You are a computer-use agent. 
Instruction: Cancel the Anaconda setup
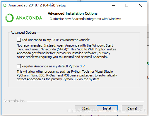click(x=132, y=108)
